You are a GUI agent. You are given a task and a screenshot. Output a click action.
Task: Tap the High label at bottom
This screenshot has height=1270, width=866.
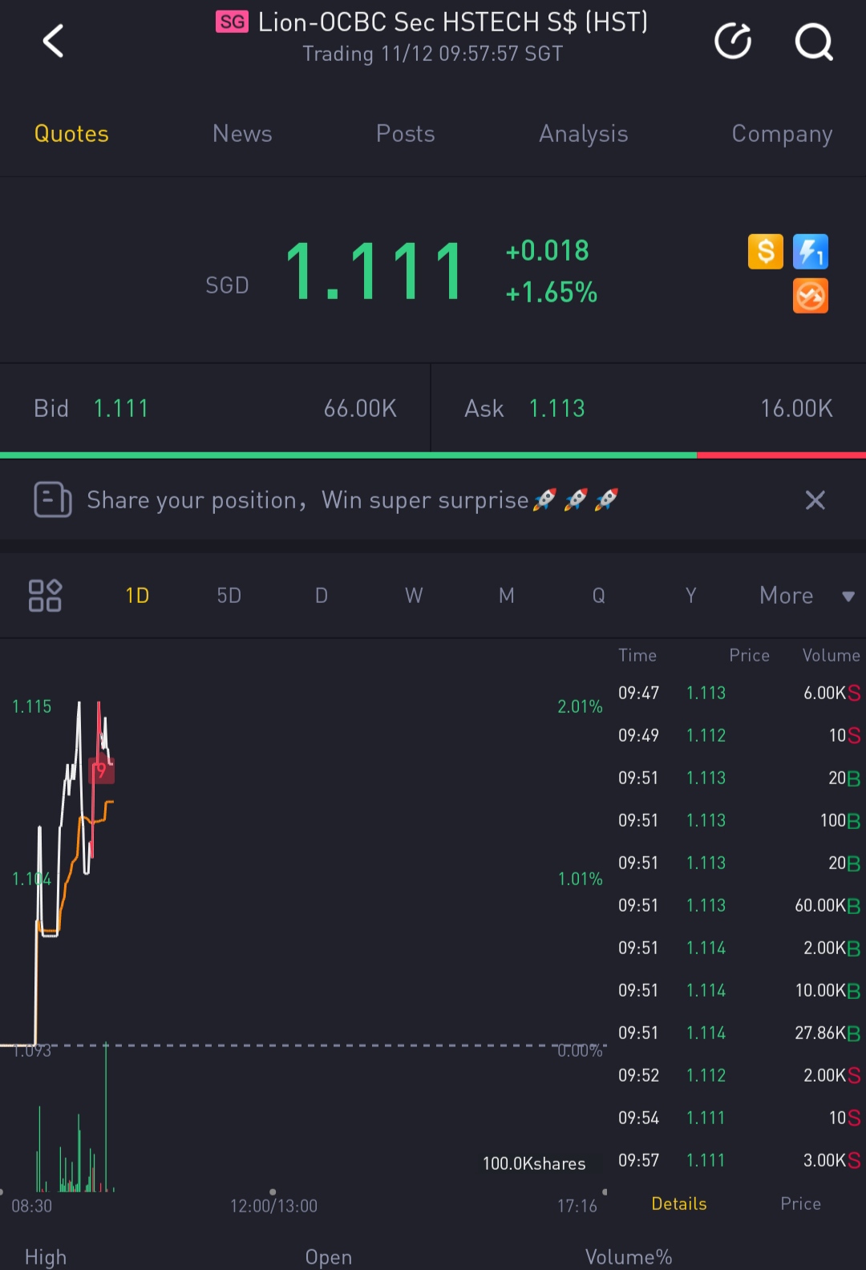(46, 1256)
